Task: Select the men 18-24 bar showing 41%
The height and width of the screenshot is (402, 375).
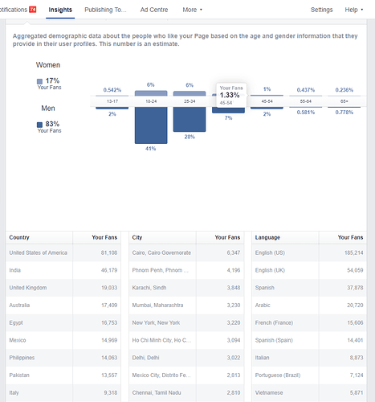Action: (x=151, y=125)
